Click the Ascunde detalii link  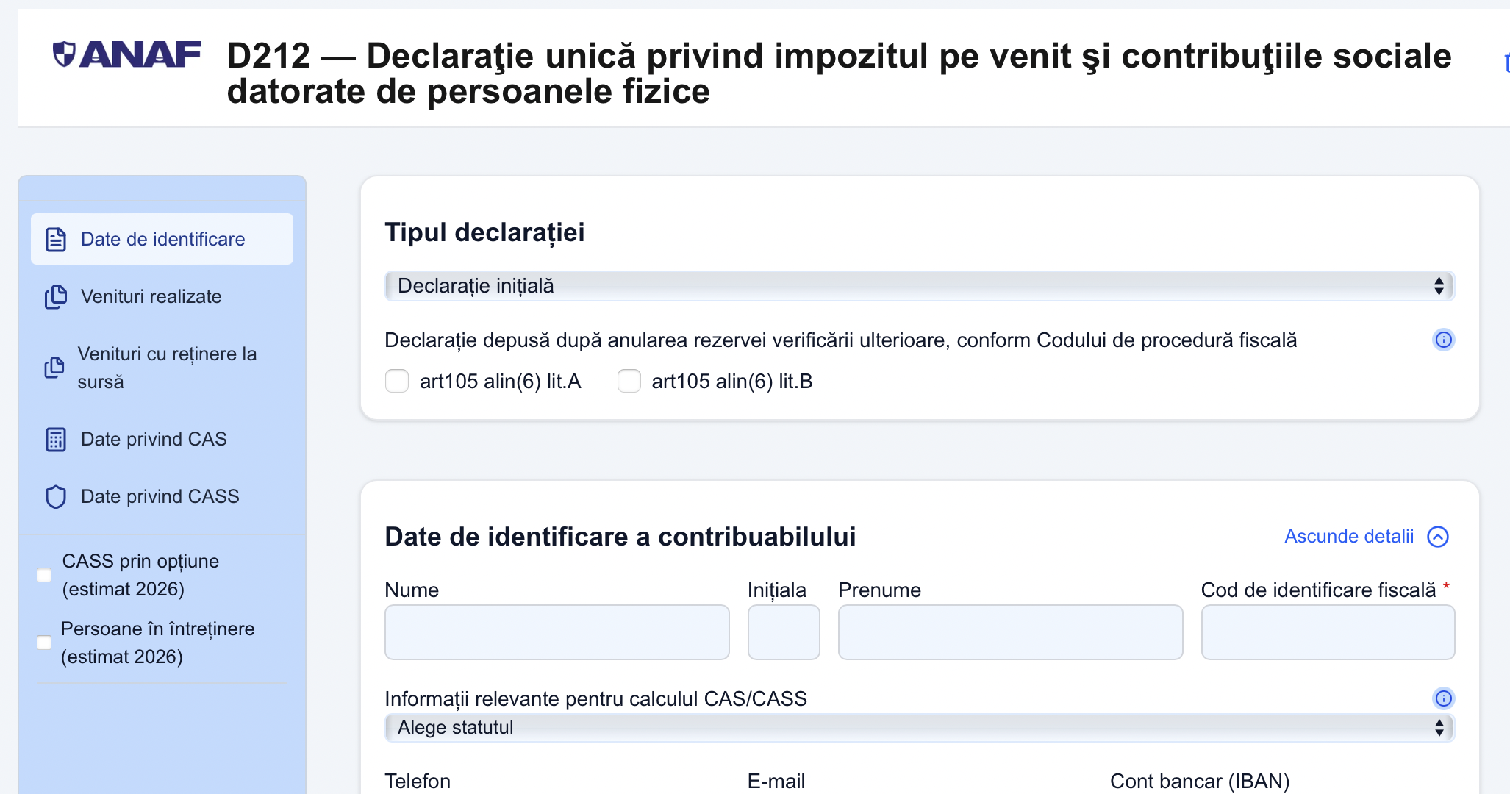pos(1348,536)
